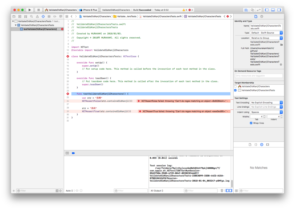Collapse the ValidateOldKanjiCharactersTests class row
Image resolution: width=295 pixels, height=209 pixels.
click(x=16, y=25)
